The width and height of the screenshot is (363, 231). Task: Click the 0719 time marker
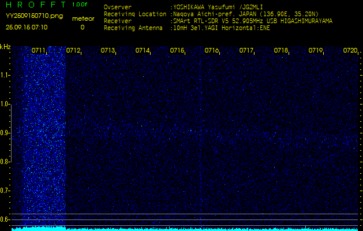click(x=316, y=50)
